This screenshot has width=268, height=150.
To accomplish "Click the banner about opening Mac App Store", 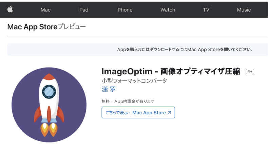I will (x=185, y=50).
